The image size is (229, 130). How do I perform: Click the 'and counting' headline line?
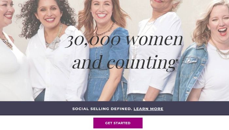124,62
